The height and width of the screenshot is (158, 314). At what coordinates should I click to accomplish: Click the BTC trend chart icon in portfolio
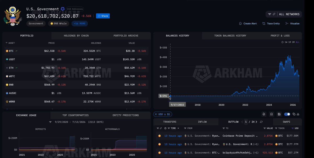[16, 51]
